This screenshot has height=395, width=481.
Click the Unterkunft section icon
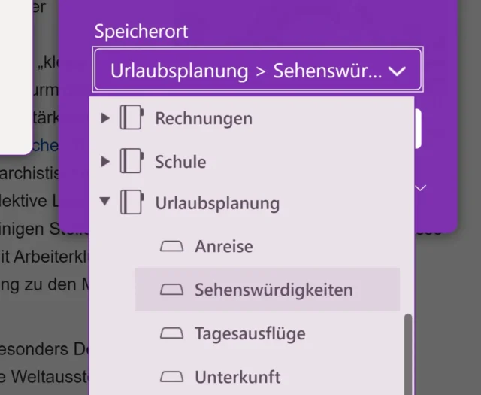[x=172, y=375]
